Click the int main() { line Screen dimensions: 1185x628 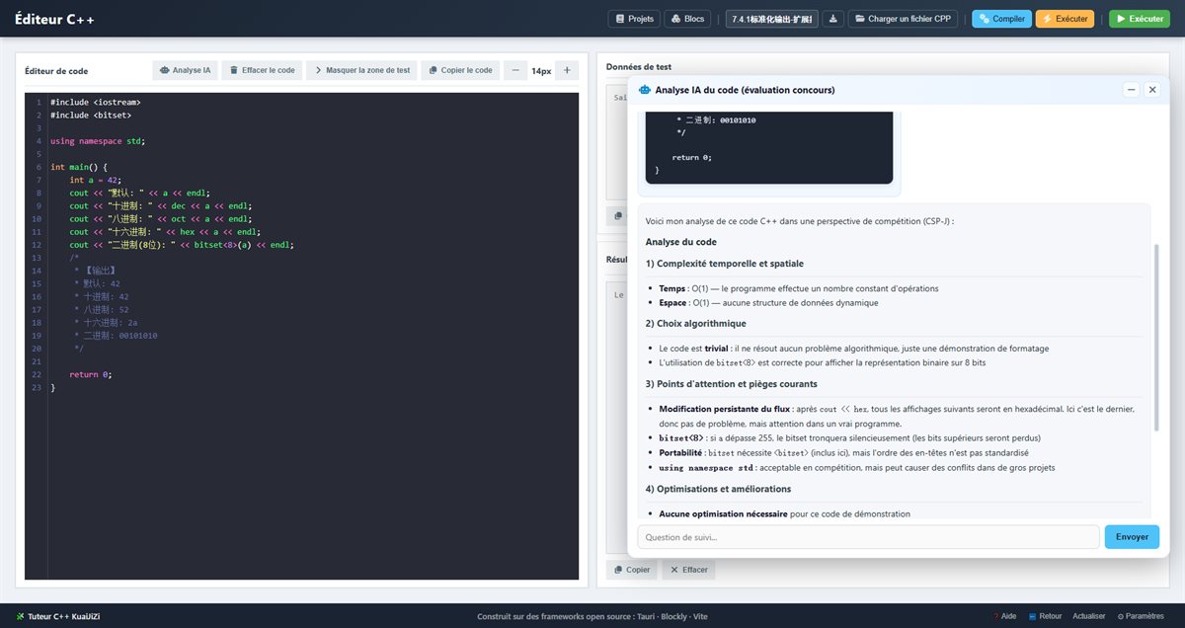[79, 167]
